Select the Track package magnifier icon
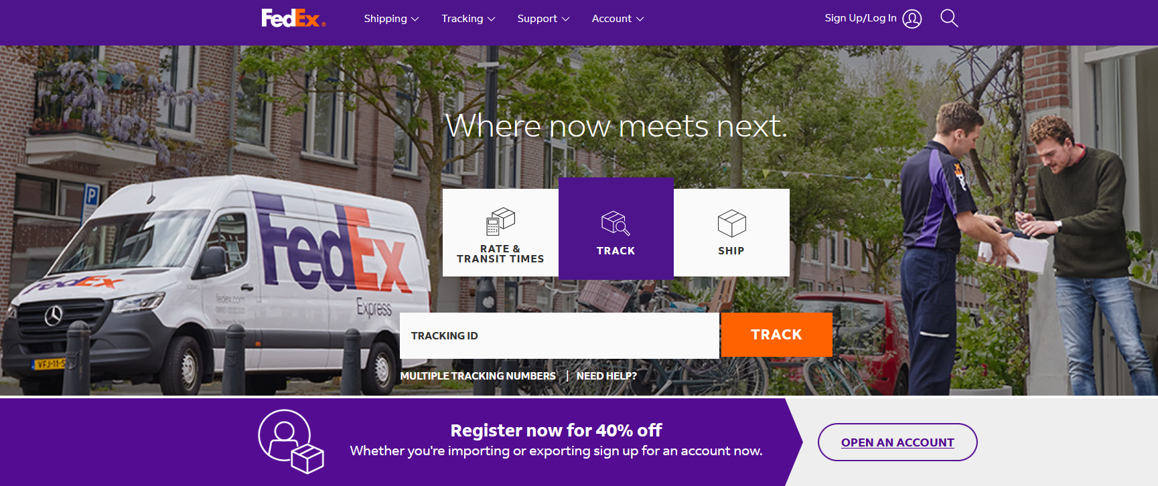Viewport: 1158px width, 486px height. click(616, 223)
